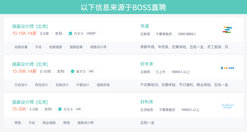Contact recruiter 白女士 HRBP button
Screen dimensions: 247x132
[82, 34]
